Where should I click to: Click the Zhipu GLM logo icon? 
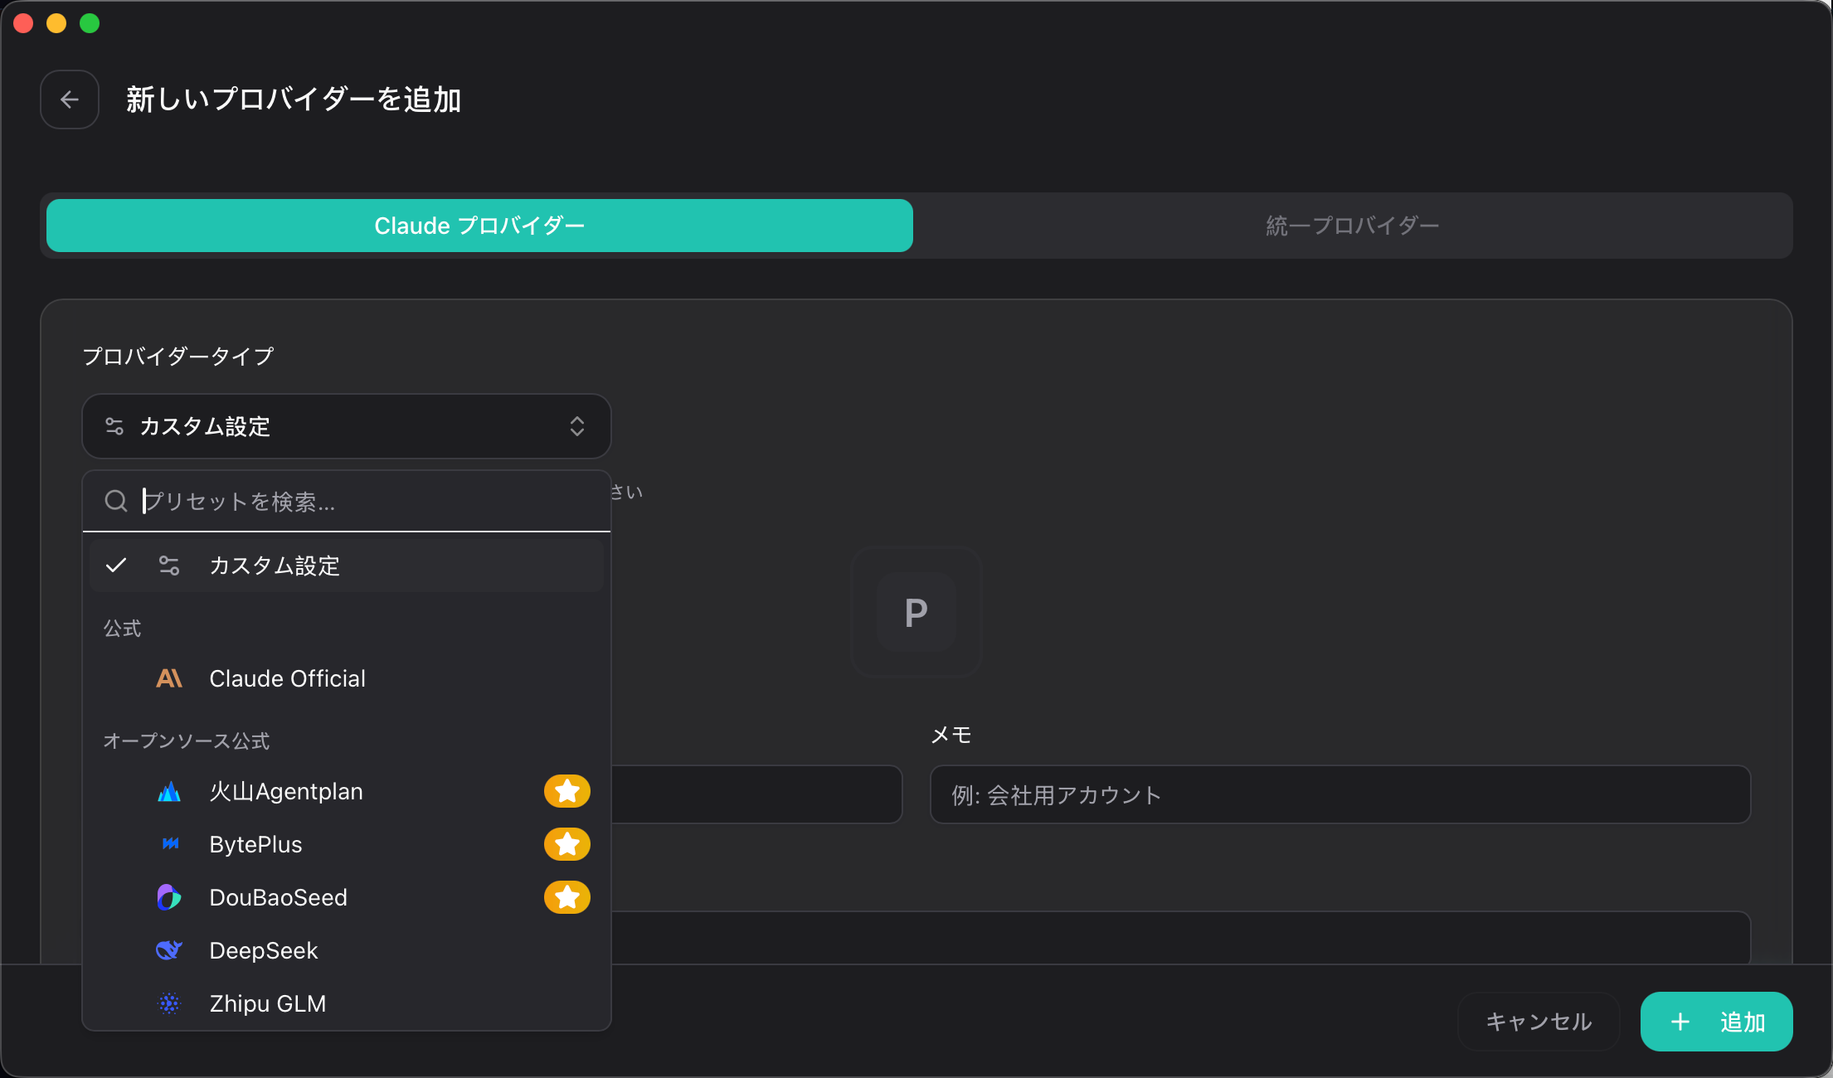click(169, 1003)
